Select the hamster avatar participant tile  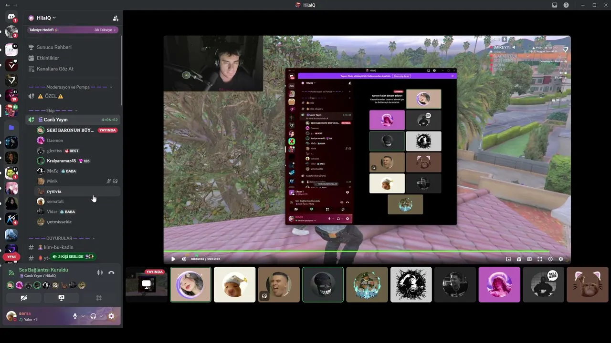tap(234, 284)
